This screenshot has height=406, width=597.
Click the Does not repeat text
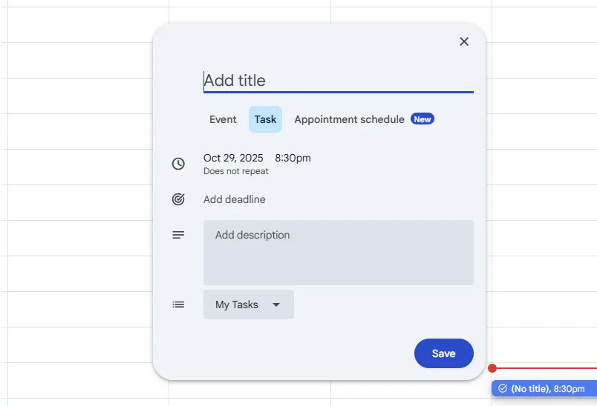tap(236, 171)
